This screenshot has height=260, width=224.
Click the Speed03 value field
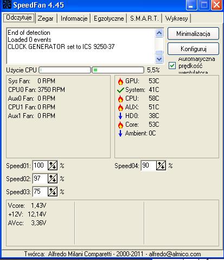coord(40,191)
